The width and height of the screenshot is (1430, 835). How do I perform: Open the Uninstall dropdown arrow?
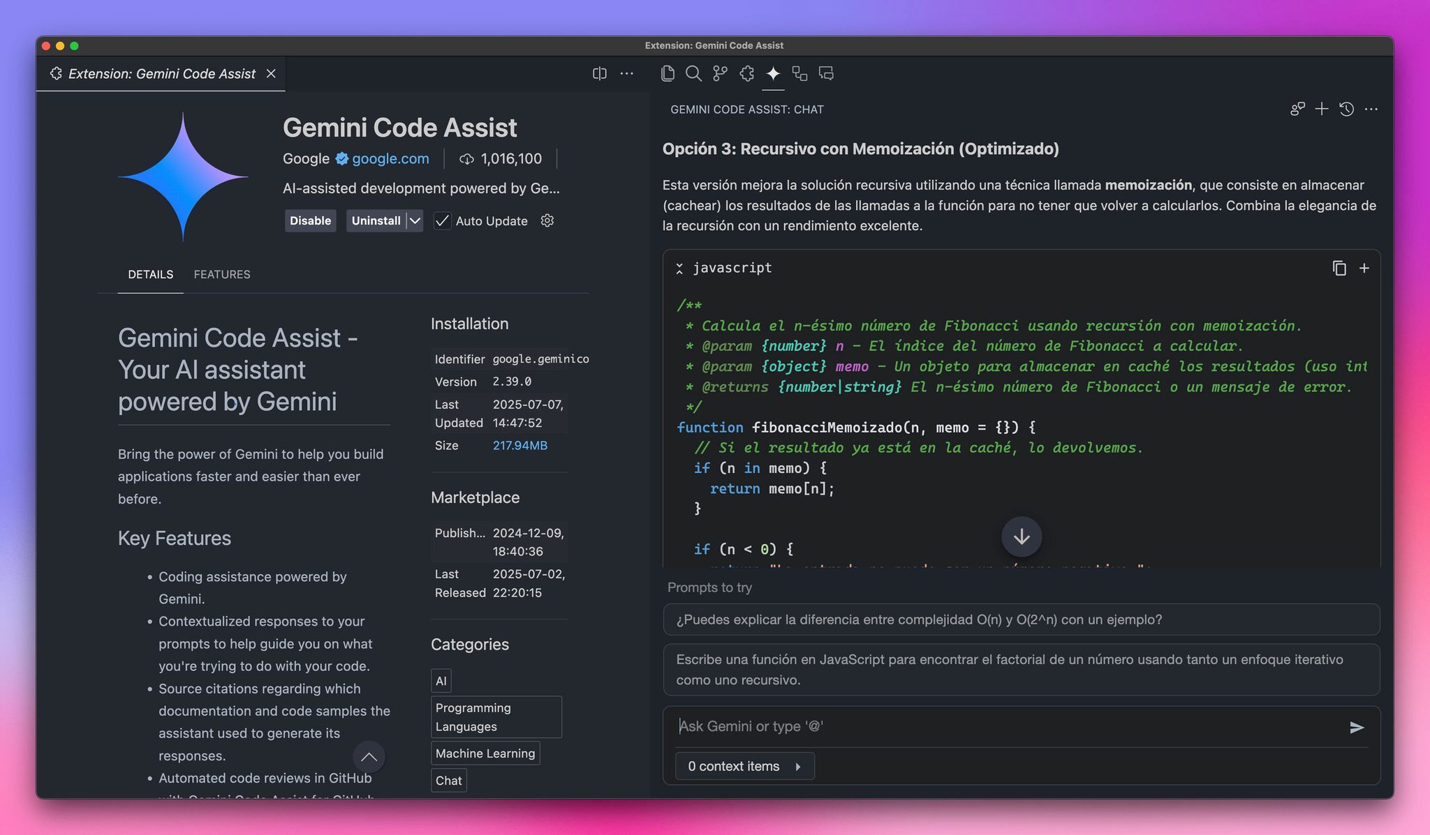[415, 220]
